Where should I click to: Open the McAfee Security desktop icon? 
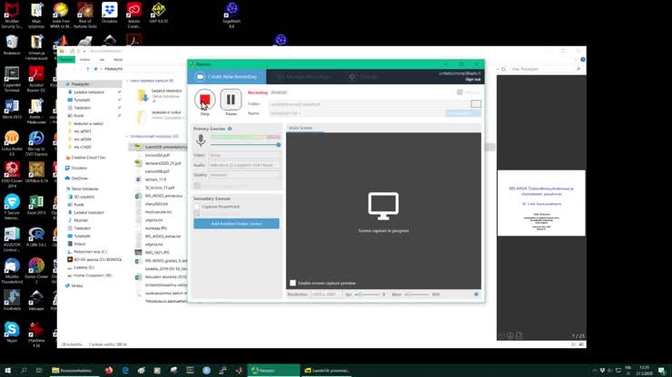(12, 15)
